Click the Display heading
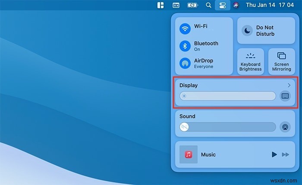The height and width of the screenshot is (185, 302). point(189,85)
